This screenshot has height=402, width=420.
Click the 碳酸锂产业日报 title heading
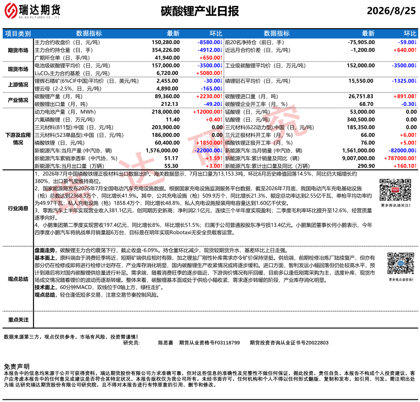[199, 11]
